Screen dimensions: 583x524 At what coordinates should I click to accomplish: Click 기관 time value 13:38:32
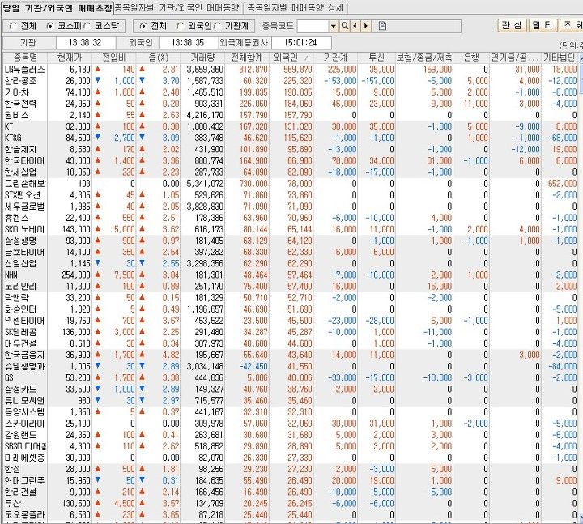(x=85, y=43)
